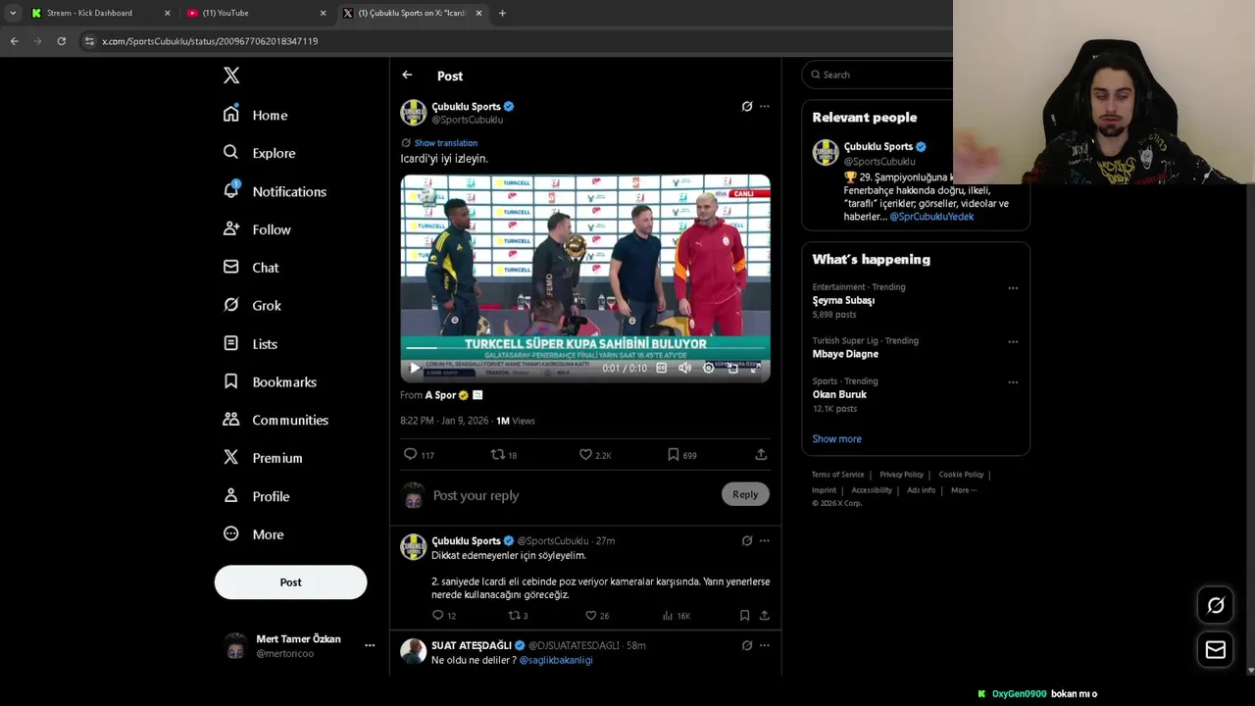Play the Turkcell Süper Kupa video

(x=414, y=369)
